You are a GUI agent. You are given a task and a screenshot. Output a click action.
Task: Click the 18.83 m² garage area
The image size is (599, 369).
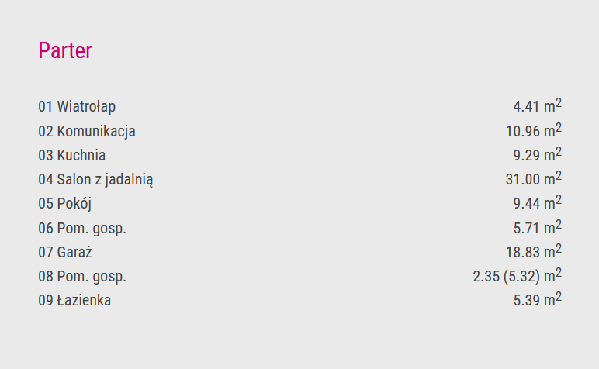(534, 251)
